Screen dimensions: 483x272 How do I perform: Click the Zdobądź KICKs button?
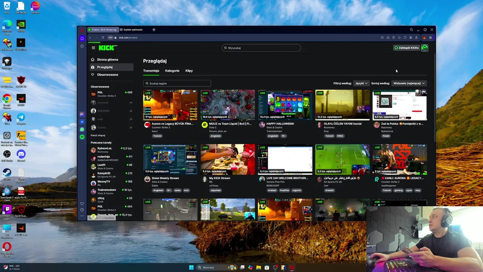click(x=406, y=48)
